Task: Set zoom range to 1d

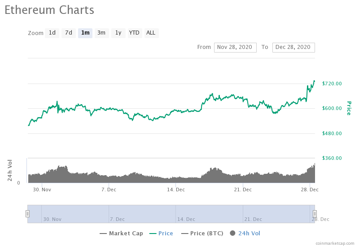Action: (52, 33)
